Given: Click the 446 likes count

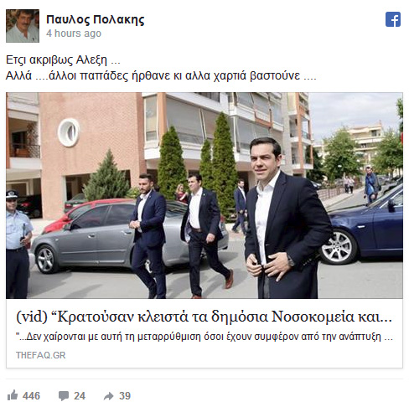Looking at the screenshot, I should click(31, 396).
